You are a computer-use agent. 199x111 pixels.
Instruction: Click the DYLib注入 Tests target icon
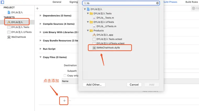pyautogui.click(x=9, y=27)
